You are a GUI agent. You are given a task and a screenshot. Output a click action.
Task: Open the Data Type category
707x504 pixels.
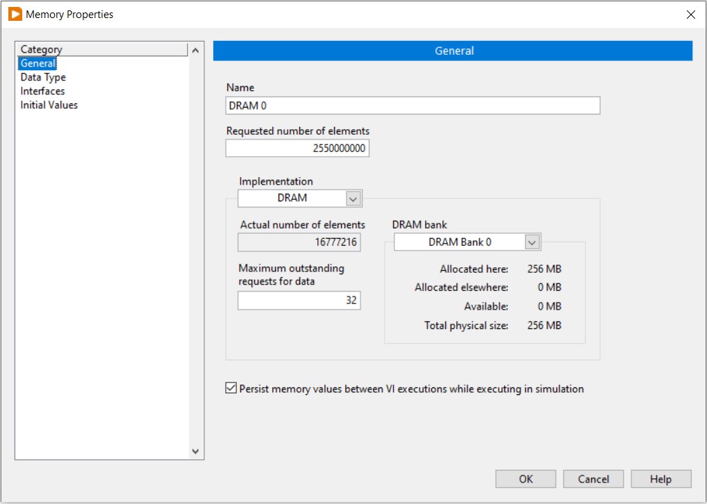click(43, 77)
